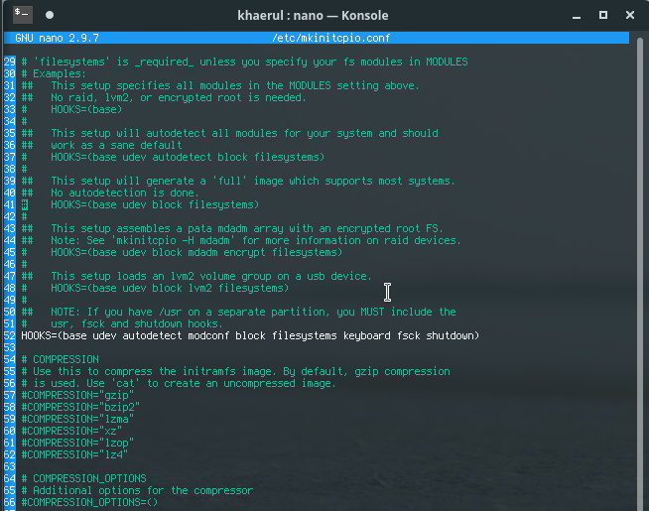Click '#COMPRESSION="gzip"' line
649x511 pixels.
[77, 395]
